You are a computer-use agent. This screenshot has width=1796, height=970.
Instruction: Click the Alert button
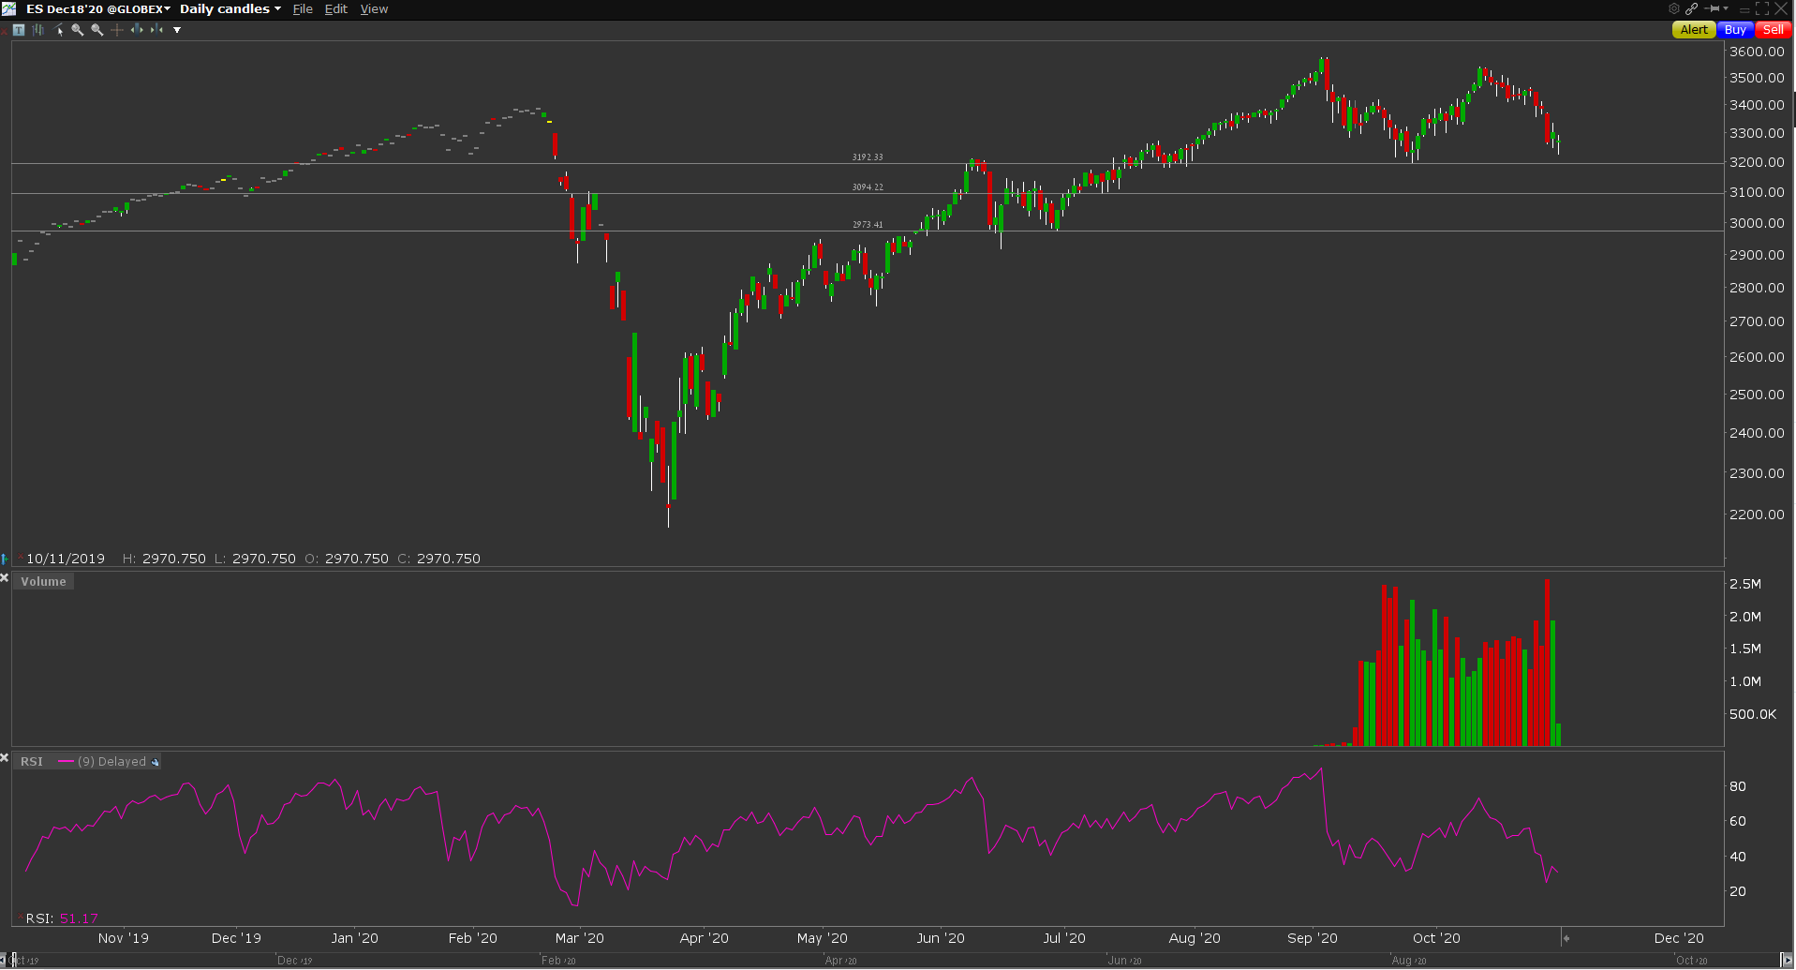[1694, 30]
